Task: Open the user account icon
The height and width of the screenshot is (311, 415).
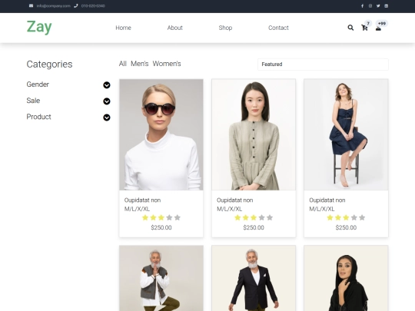Action: 378,28
